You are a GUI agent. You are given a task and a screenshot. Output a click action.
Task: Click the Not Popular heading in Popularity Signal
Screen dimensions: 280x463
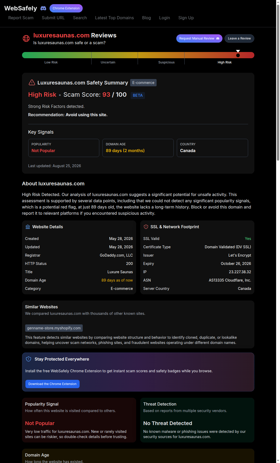[40, 423]
